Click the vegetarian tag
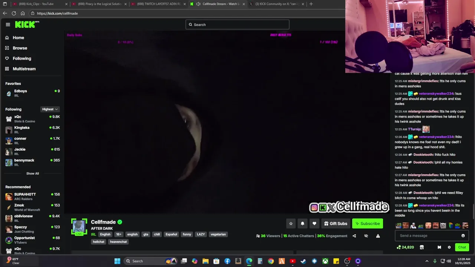This screenshot has width=475, height=267. pos(218,234)
